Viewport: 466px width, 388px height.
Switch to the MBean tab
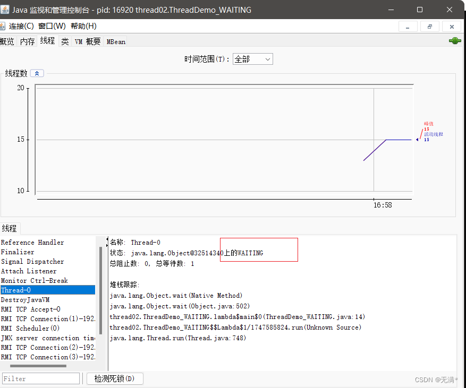pos(116,41)
